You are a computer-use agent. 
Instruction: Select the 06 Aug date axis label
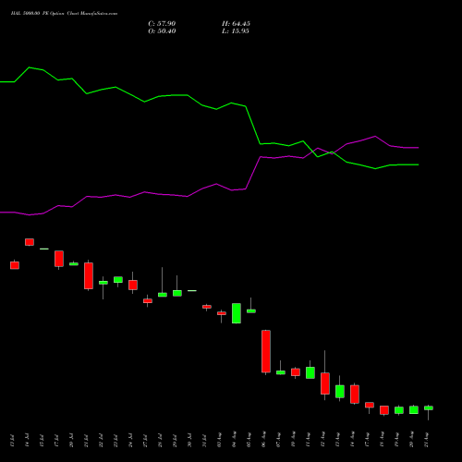[x=263, y=440]
